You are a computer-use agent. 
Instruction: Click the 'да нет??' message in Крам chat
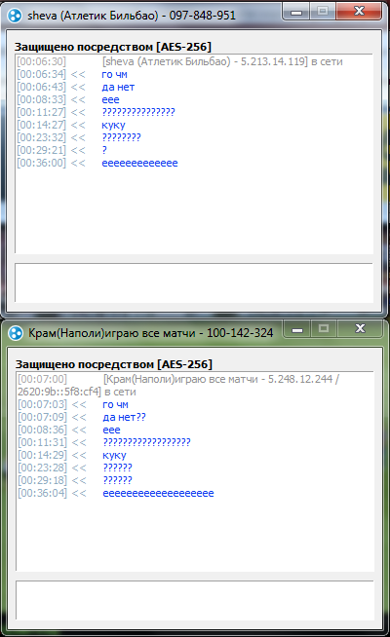coord(124,417)
